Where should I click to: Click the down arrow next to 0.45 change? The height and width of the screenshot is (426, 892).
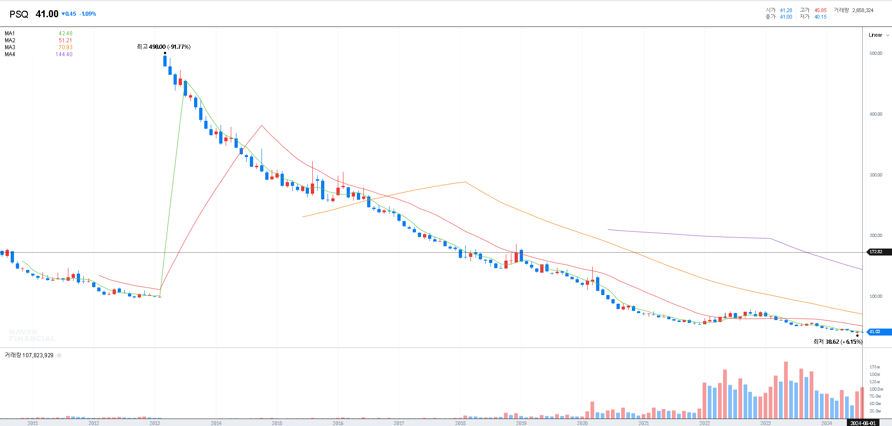[63, 14]
